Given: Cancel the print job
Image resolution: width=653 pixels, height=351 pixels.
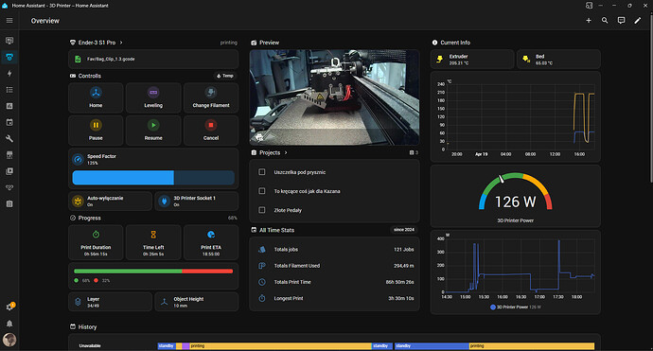Looking at the screenshot, I should click(x=211, y=131).
